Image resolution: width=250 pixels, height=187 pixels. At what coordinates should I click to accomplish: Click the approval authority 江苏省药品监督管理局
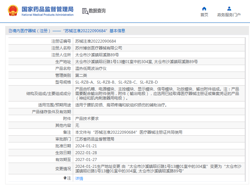click(95, 139)
